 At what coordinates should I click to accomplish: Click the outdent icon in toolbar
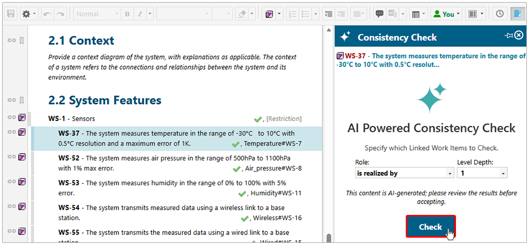(x=329, y=14)
